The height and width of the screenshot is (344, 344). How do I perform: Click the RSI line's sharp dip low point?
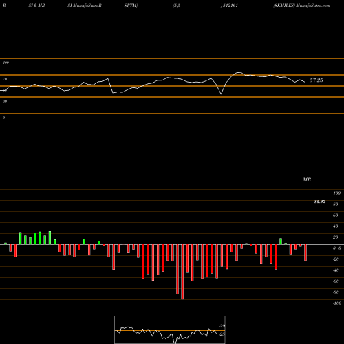(x=221, y=94)
